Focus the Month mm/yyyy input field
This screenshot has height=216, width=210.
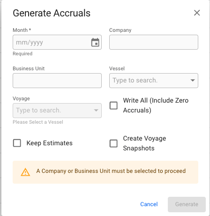(52, 42)
